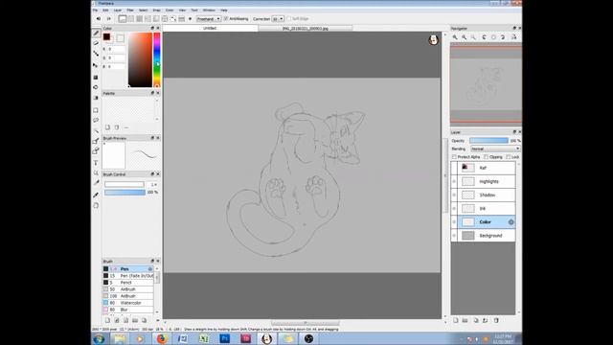Click Navigator zoom out magnifier
This screenshot has width=613, height=345.
point(464,37)
